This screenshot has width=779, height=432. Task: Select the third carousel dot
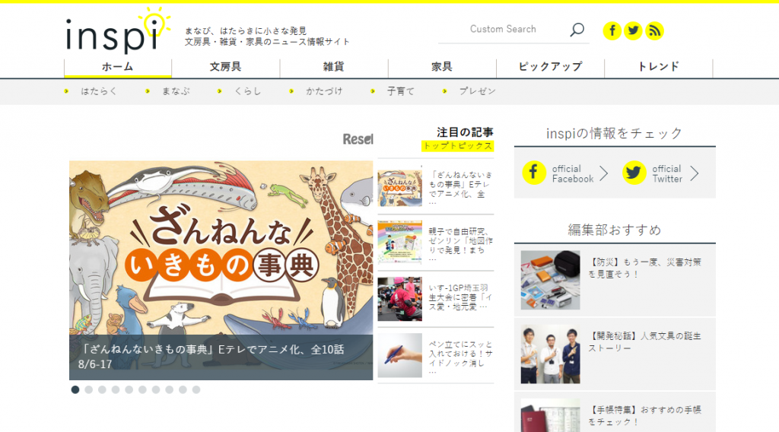coord(102,390)
